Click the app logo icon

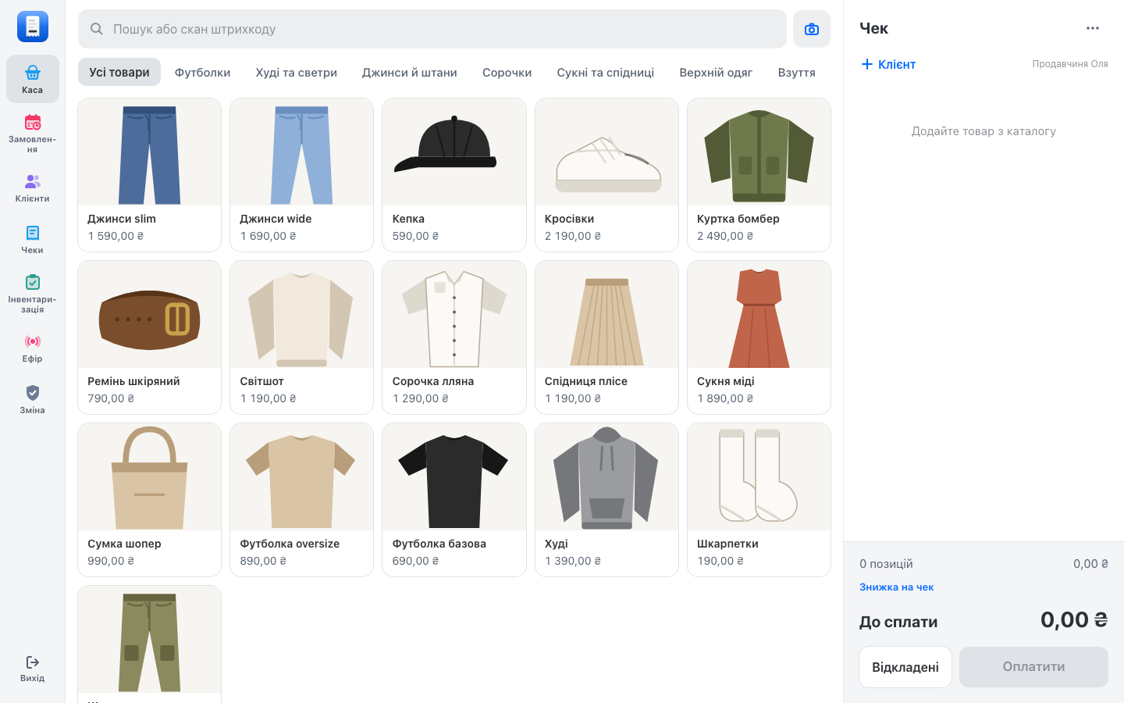(x=33, y=27)
